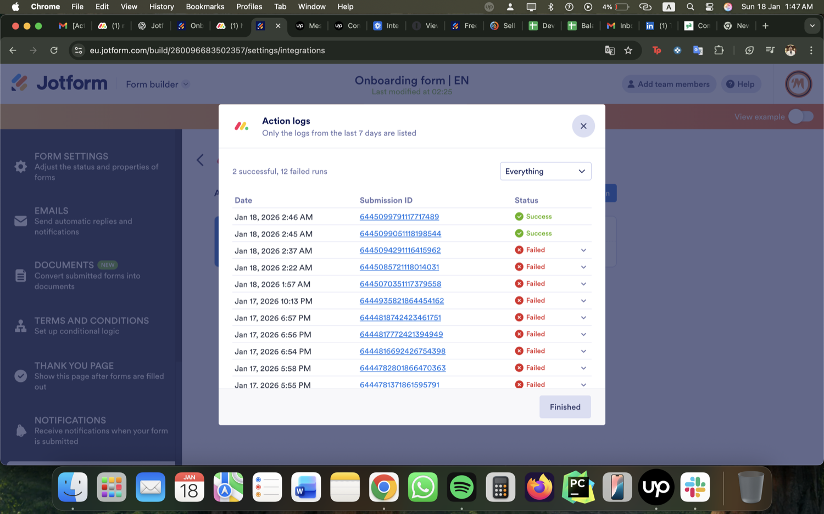Viewport: 824px width, 514px height.
Task: Open Upwork app from the dock
Action: [656, 487]
